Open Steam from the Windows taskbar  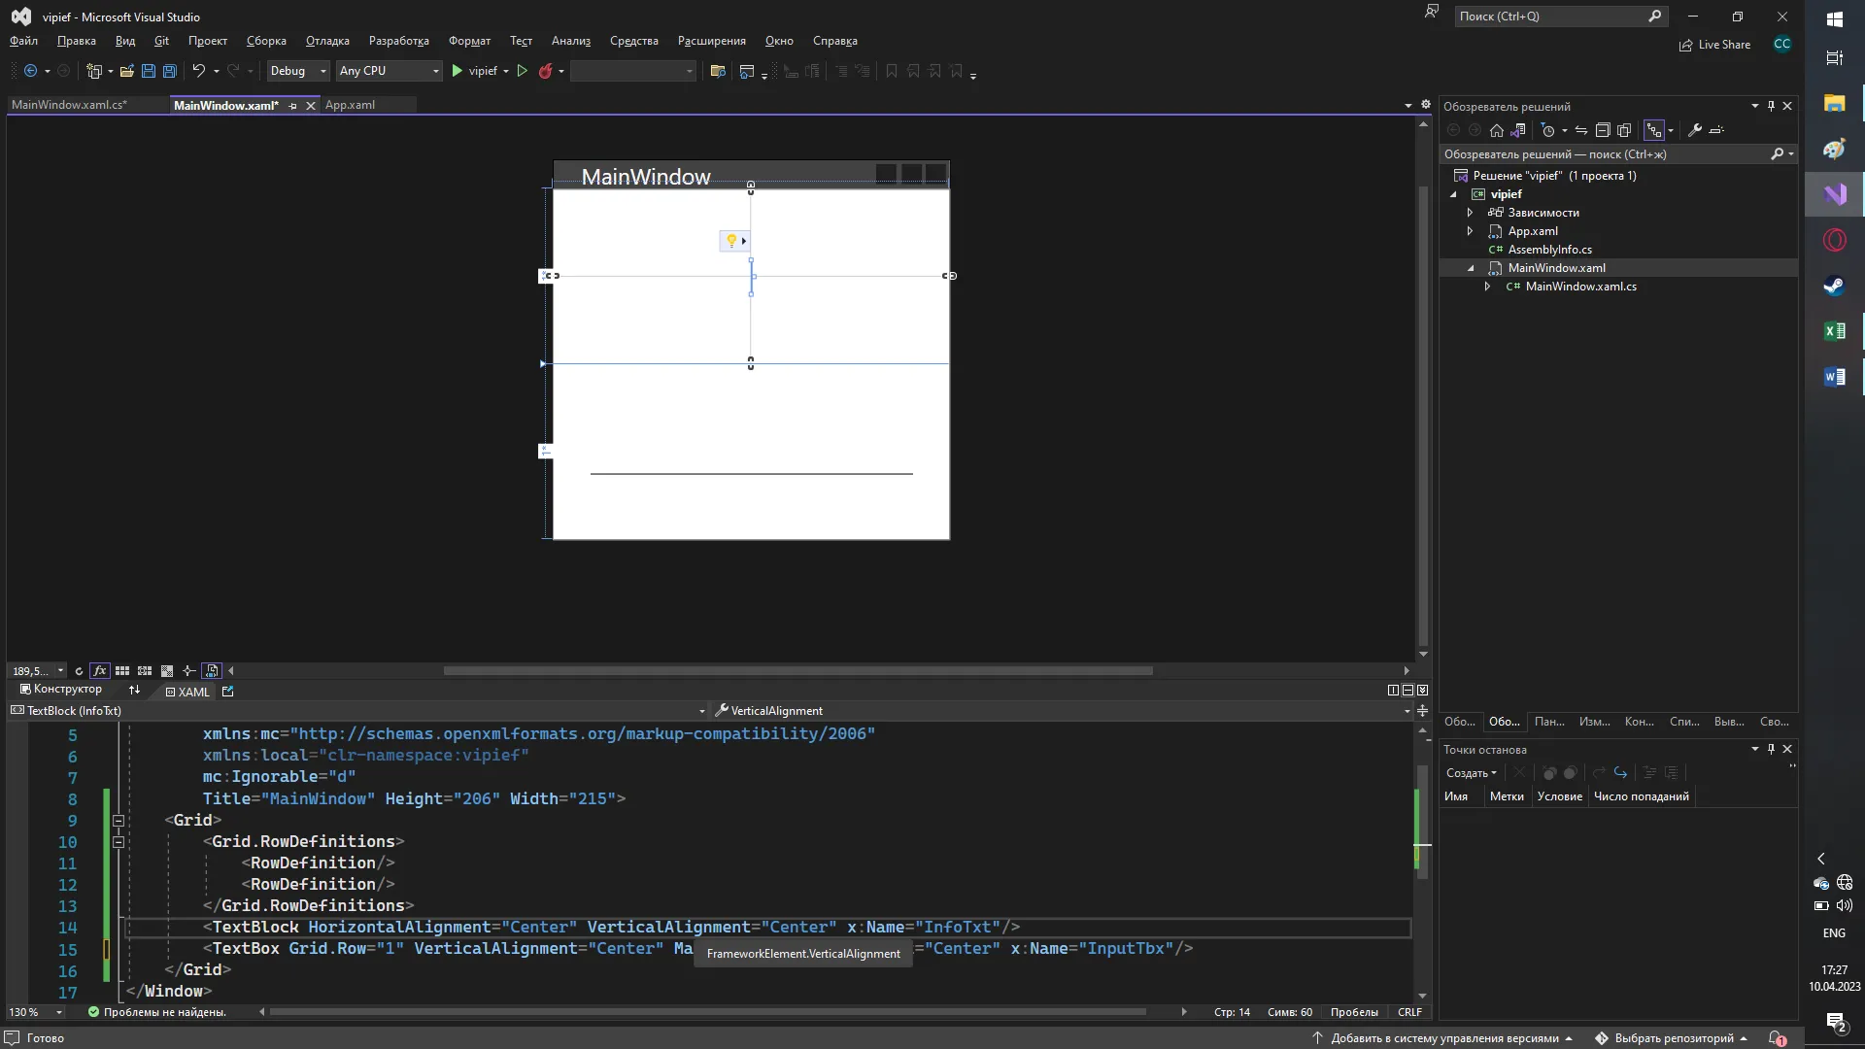[x=1834, y=286]
